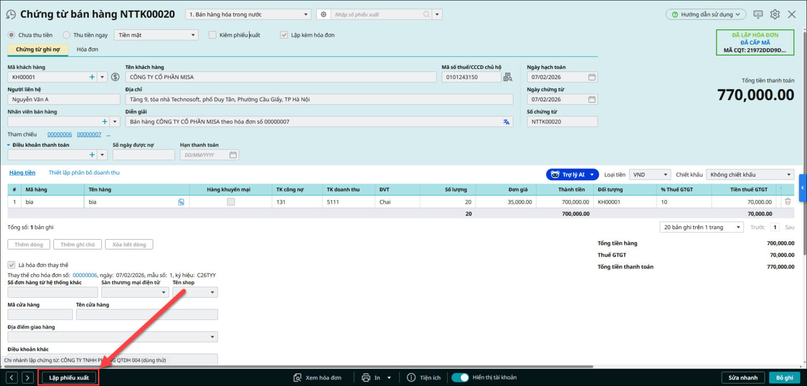
Task: Click the Lập phiếu xuất button
Action: [x=69, y=377]
